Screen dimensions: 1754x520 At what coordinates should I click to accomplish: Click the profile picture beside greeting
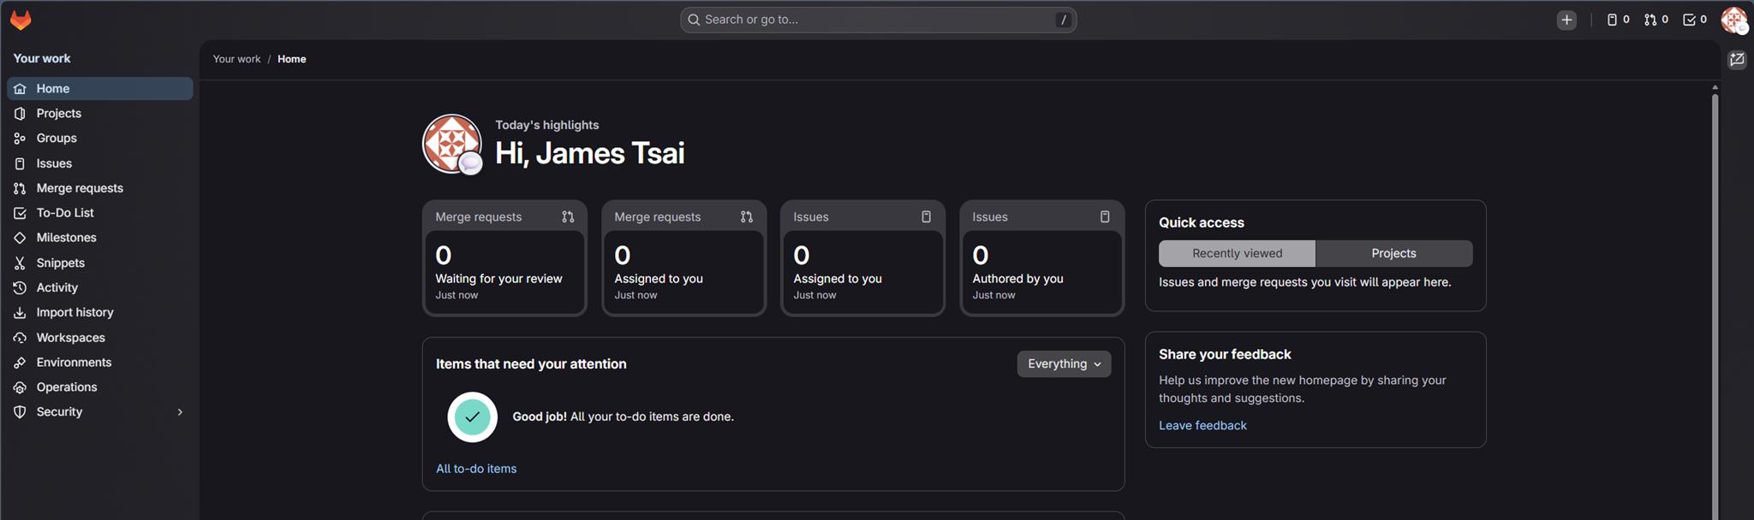point(451,144)
